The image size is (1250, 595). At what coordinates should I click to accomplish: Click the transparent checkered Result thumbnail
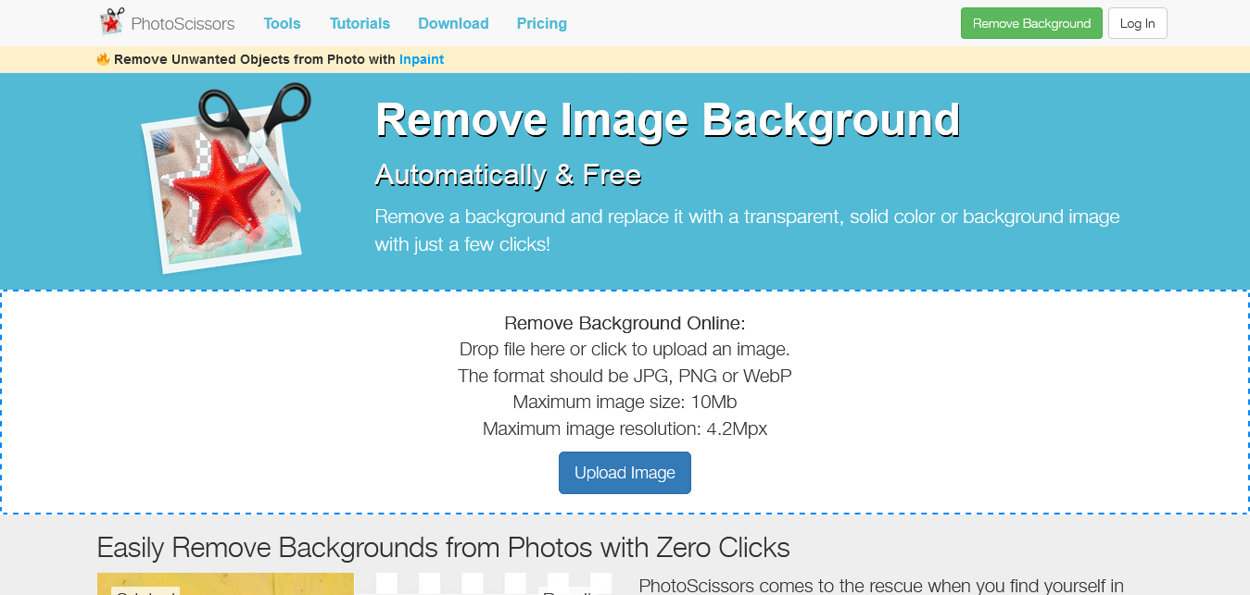coord(493,584)
